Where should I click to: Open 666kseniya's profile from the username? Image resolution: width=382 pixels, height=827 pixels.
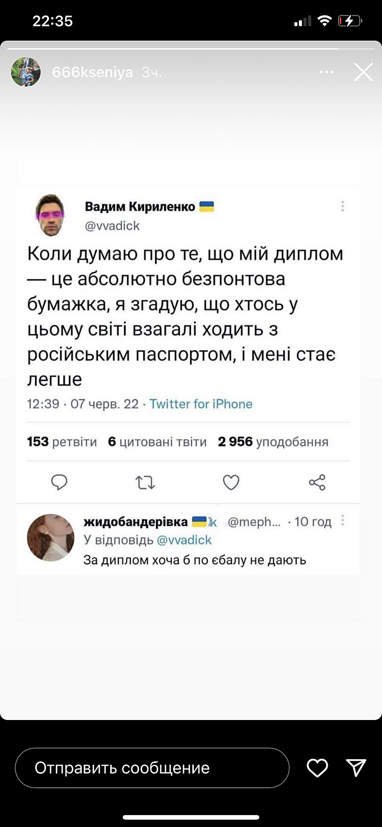(x=92, y=72)
